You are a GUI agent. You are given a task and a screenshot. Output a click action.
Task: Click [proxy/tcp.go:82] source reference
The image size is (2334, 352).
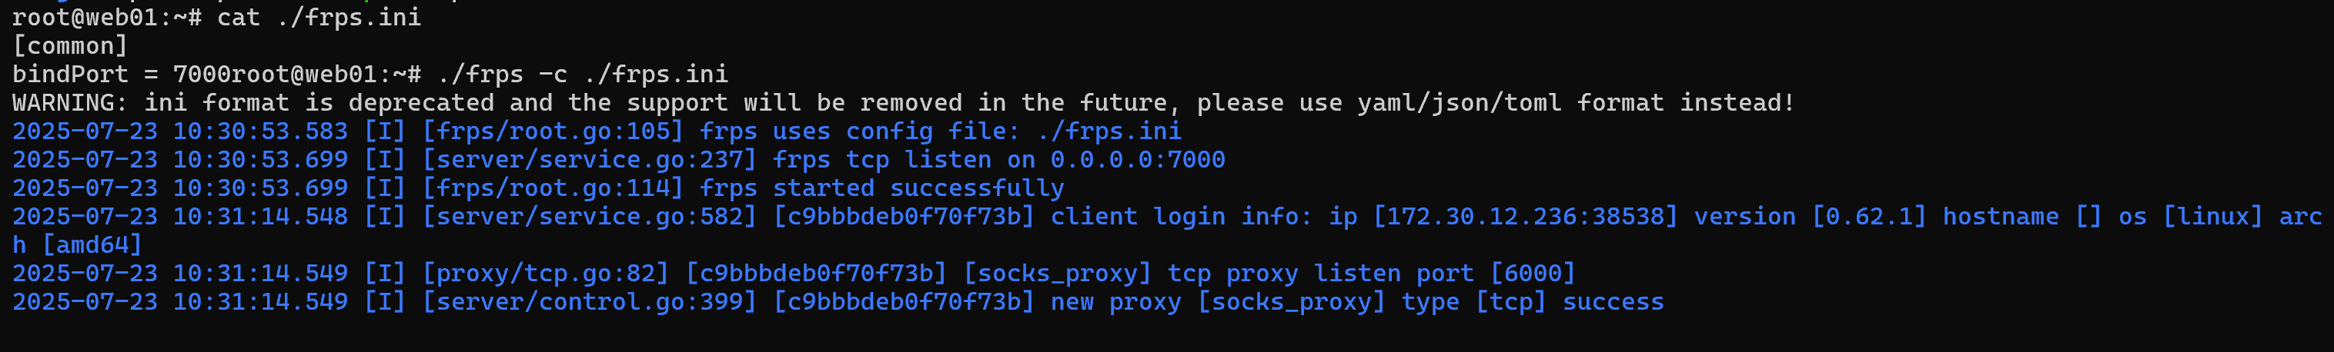coord(546,274)
